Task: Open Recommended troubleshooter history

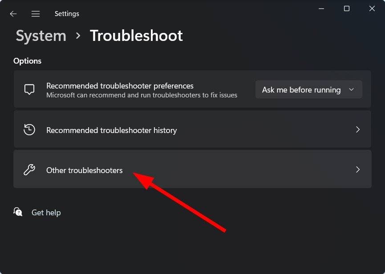Action: [x=111, y=130]
